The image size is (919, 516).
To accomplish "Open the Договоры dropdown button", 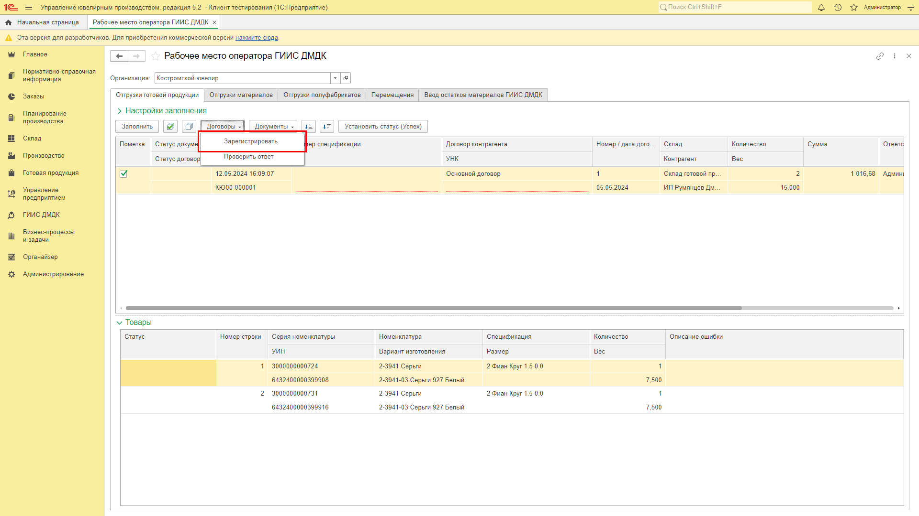I will 223,127.
